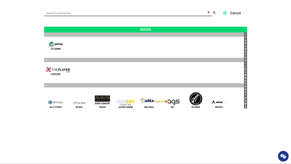Open the filter options icon beside Cancel

pyautogui.click(x=225, y=13)
